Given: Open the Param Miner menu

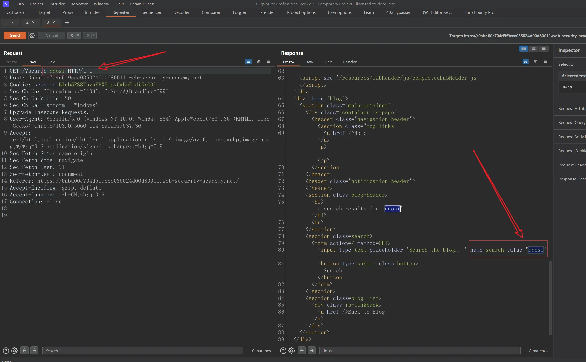Looking at the screenshot, I should point(142,4).
